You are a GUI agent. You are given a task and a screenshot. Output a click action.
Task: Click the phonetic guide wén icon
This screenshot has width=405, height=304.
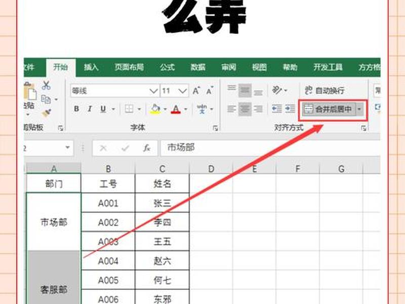tap(201, 109)
